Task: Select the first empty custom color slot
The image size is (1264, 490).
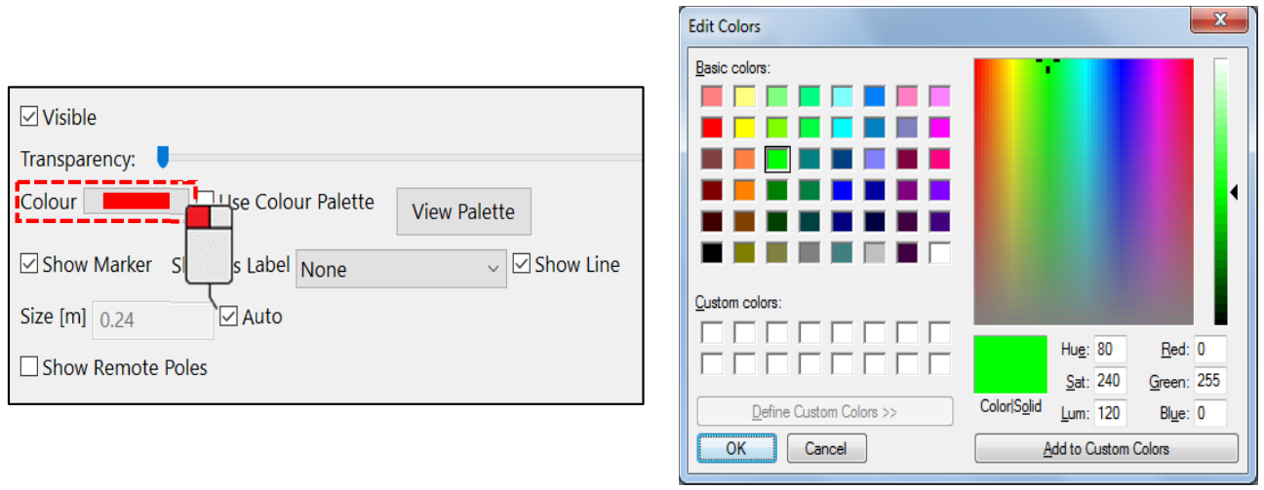Action: pyautogui.click(x=713, y=332)
